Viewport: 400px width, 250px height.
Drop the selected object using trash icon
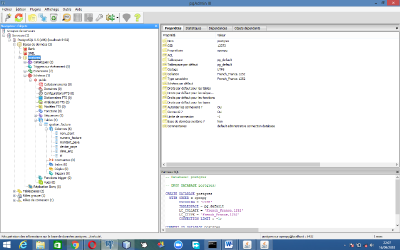[53, 17]
